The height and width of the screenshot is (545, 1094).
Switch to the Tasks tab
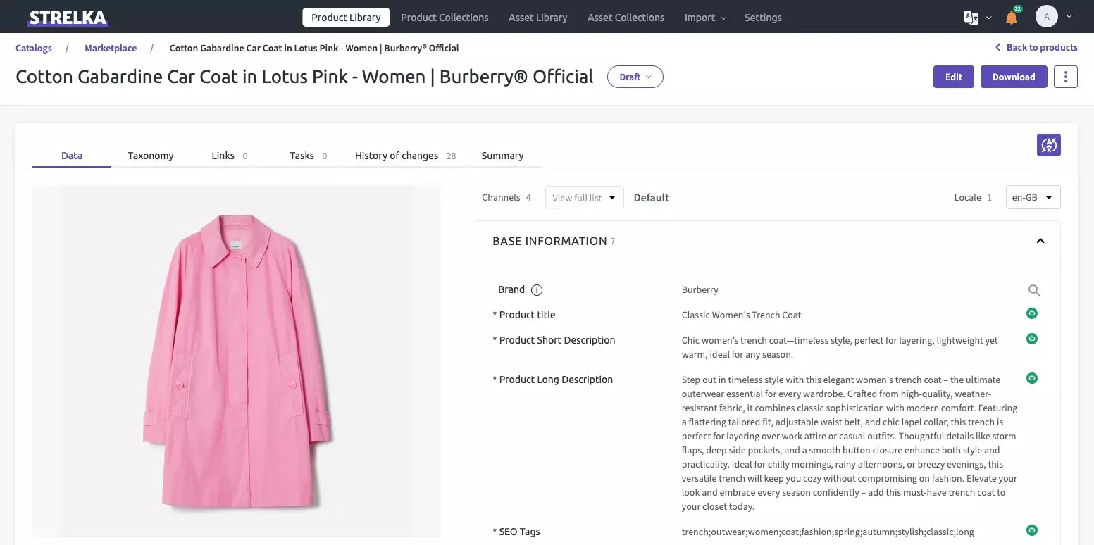tap(309, 156)
